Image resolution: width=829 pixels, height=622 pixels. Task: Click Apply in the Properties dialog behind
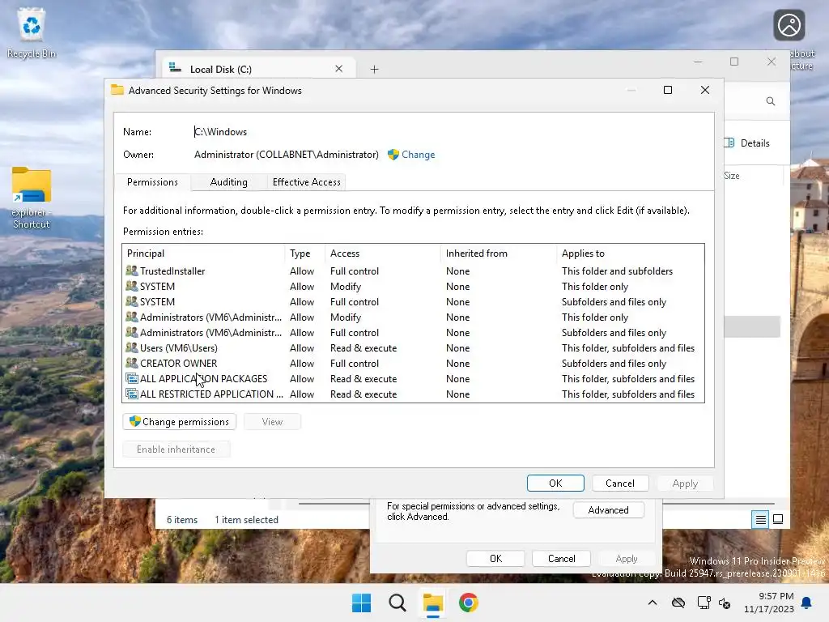[x=627, y=559]
